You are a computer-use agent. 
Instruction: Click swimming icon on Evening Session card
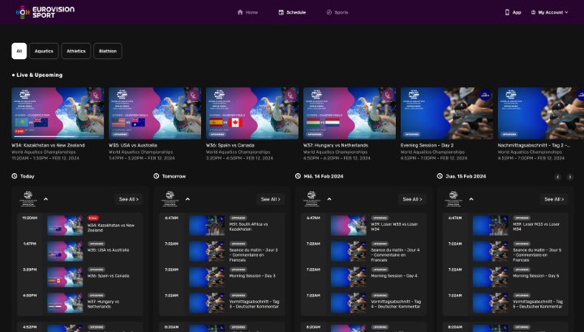(485, 96)
